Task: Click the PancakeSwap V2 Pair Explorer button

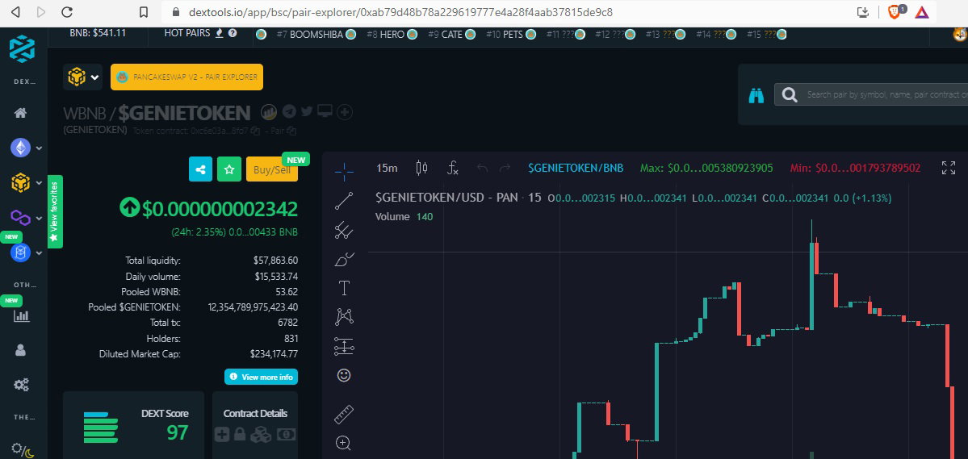Action: pyautogui.click(x=186, y=77)
